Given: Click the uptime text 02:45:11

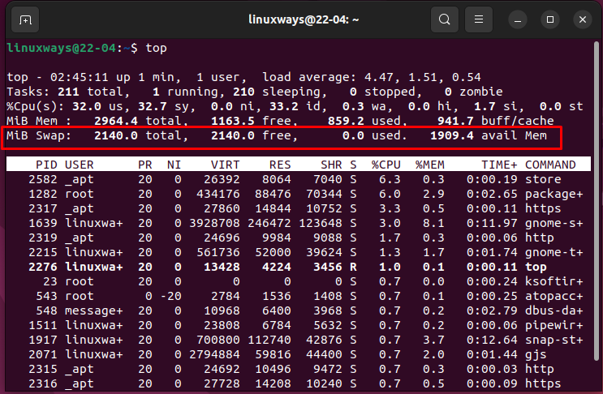Looking at the screenshot, I should tap(80, 77).
